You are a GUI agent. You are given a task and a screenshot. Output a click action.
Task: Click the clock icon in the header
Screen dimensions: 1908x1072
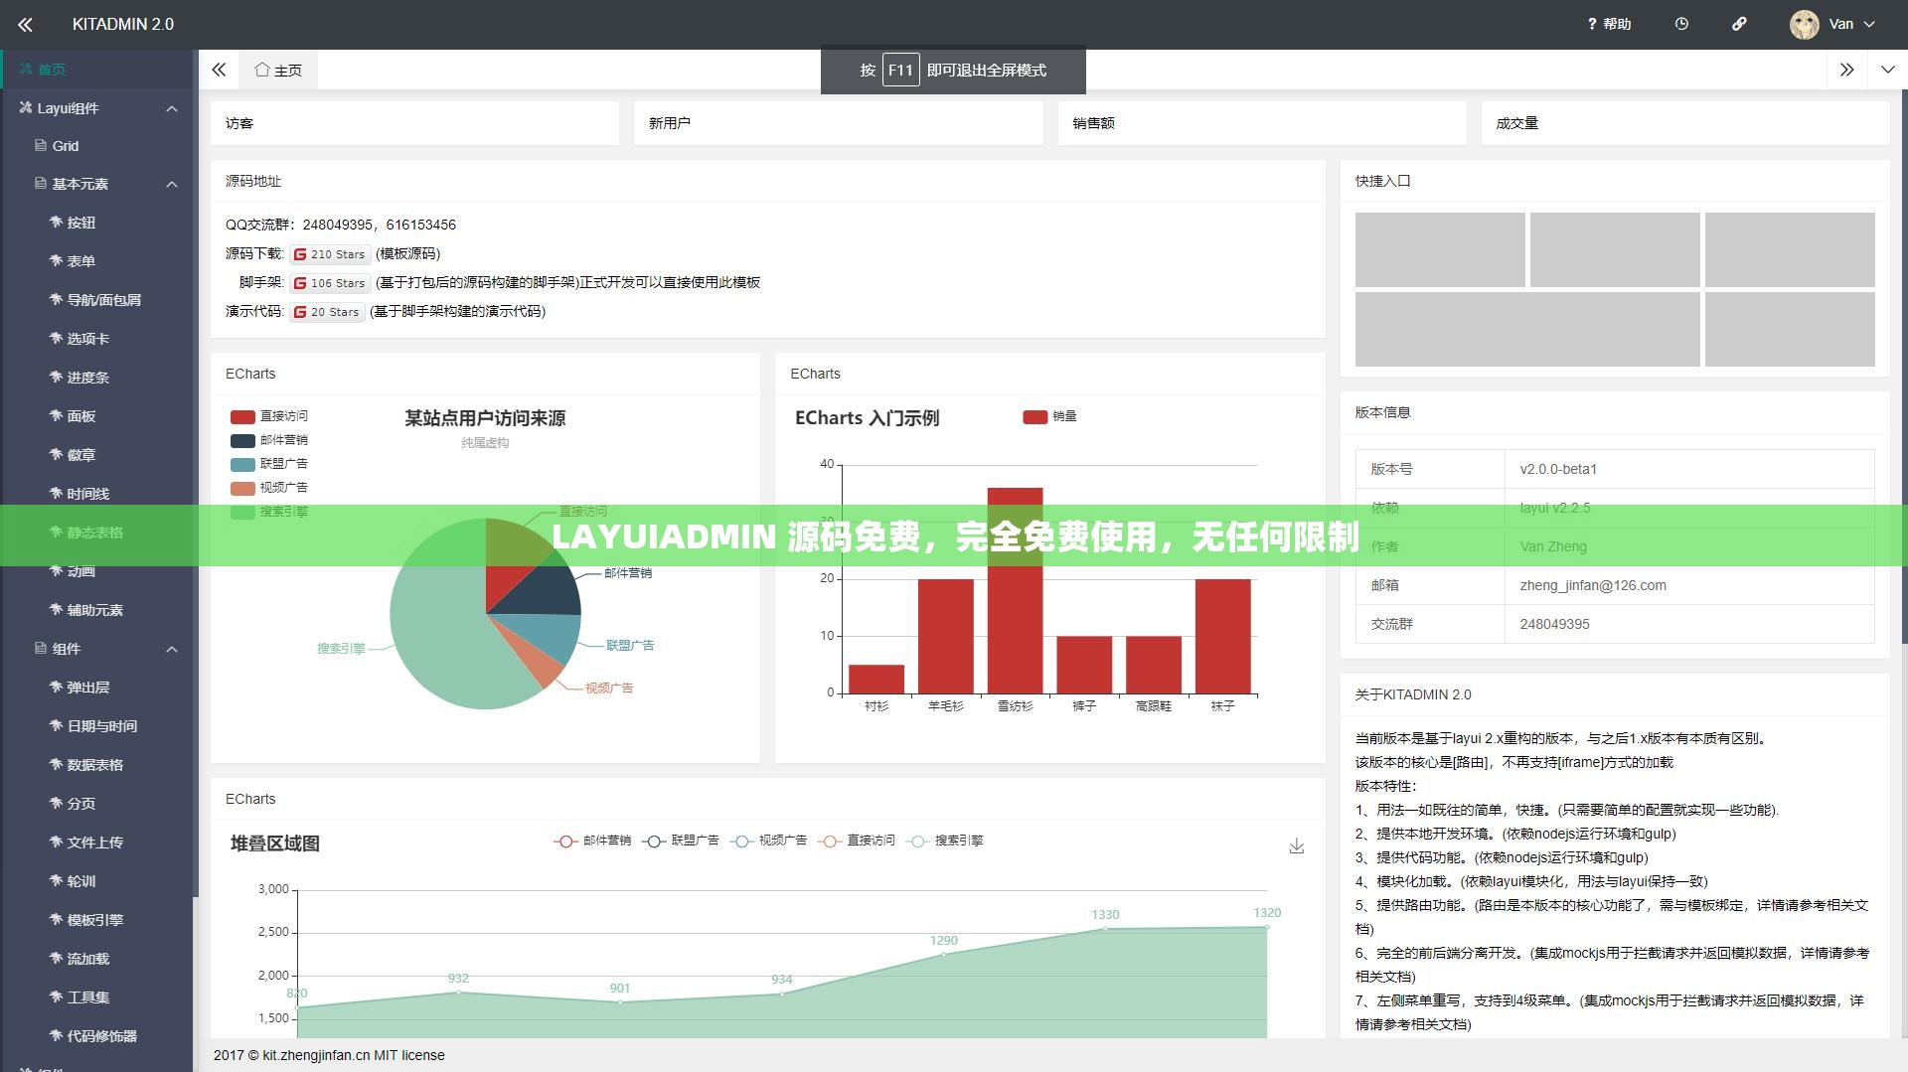click(1681, 24)
